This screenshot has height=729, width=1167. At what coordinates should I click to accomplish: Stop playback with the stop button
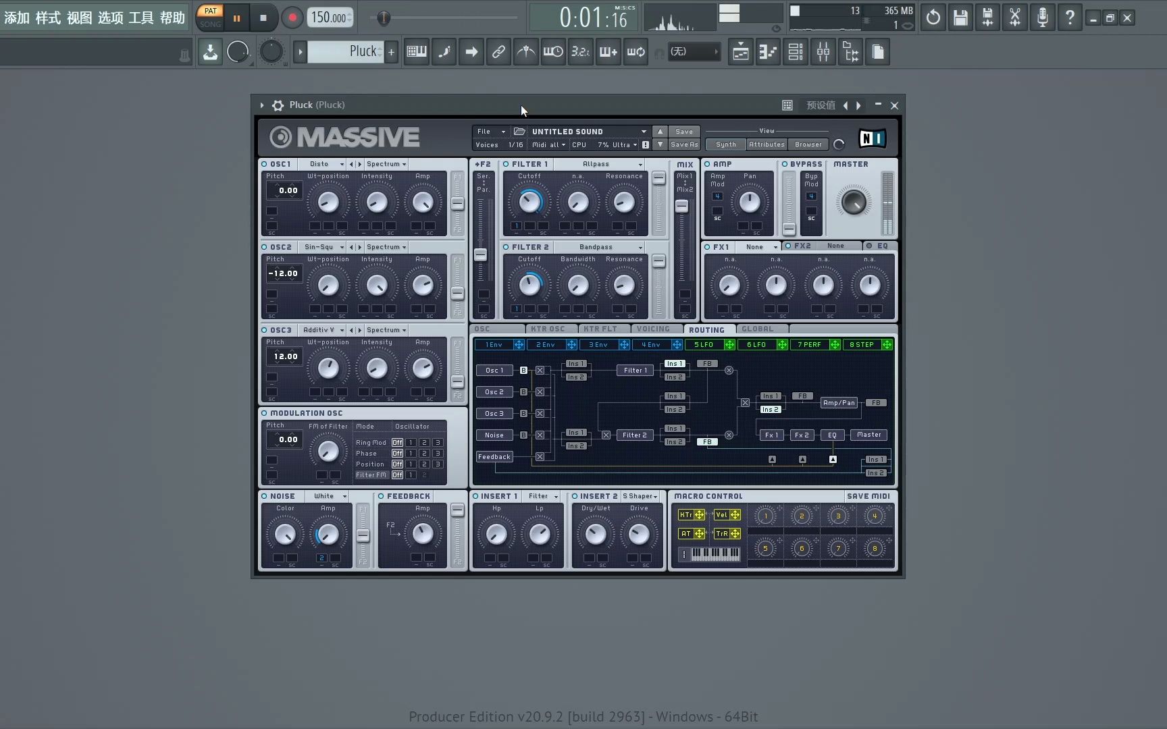coord(263,18)
